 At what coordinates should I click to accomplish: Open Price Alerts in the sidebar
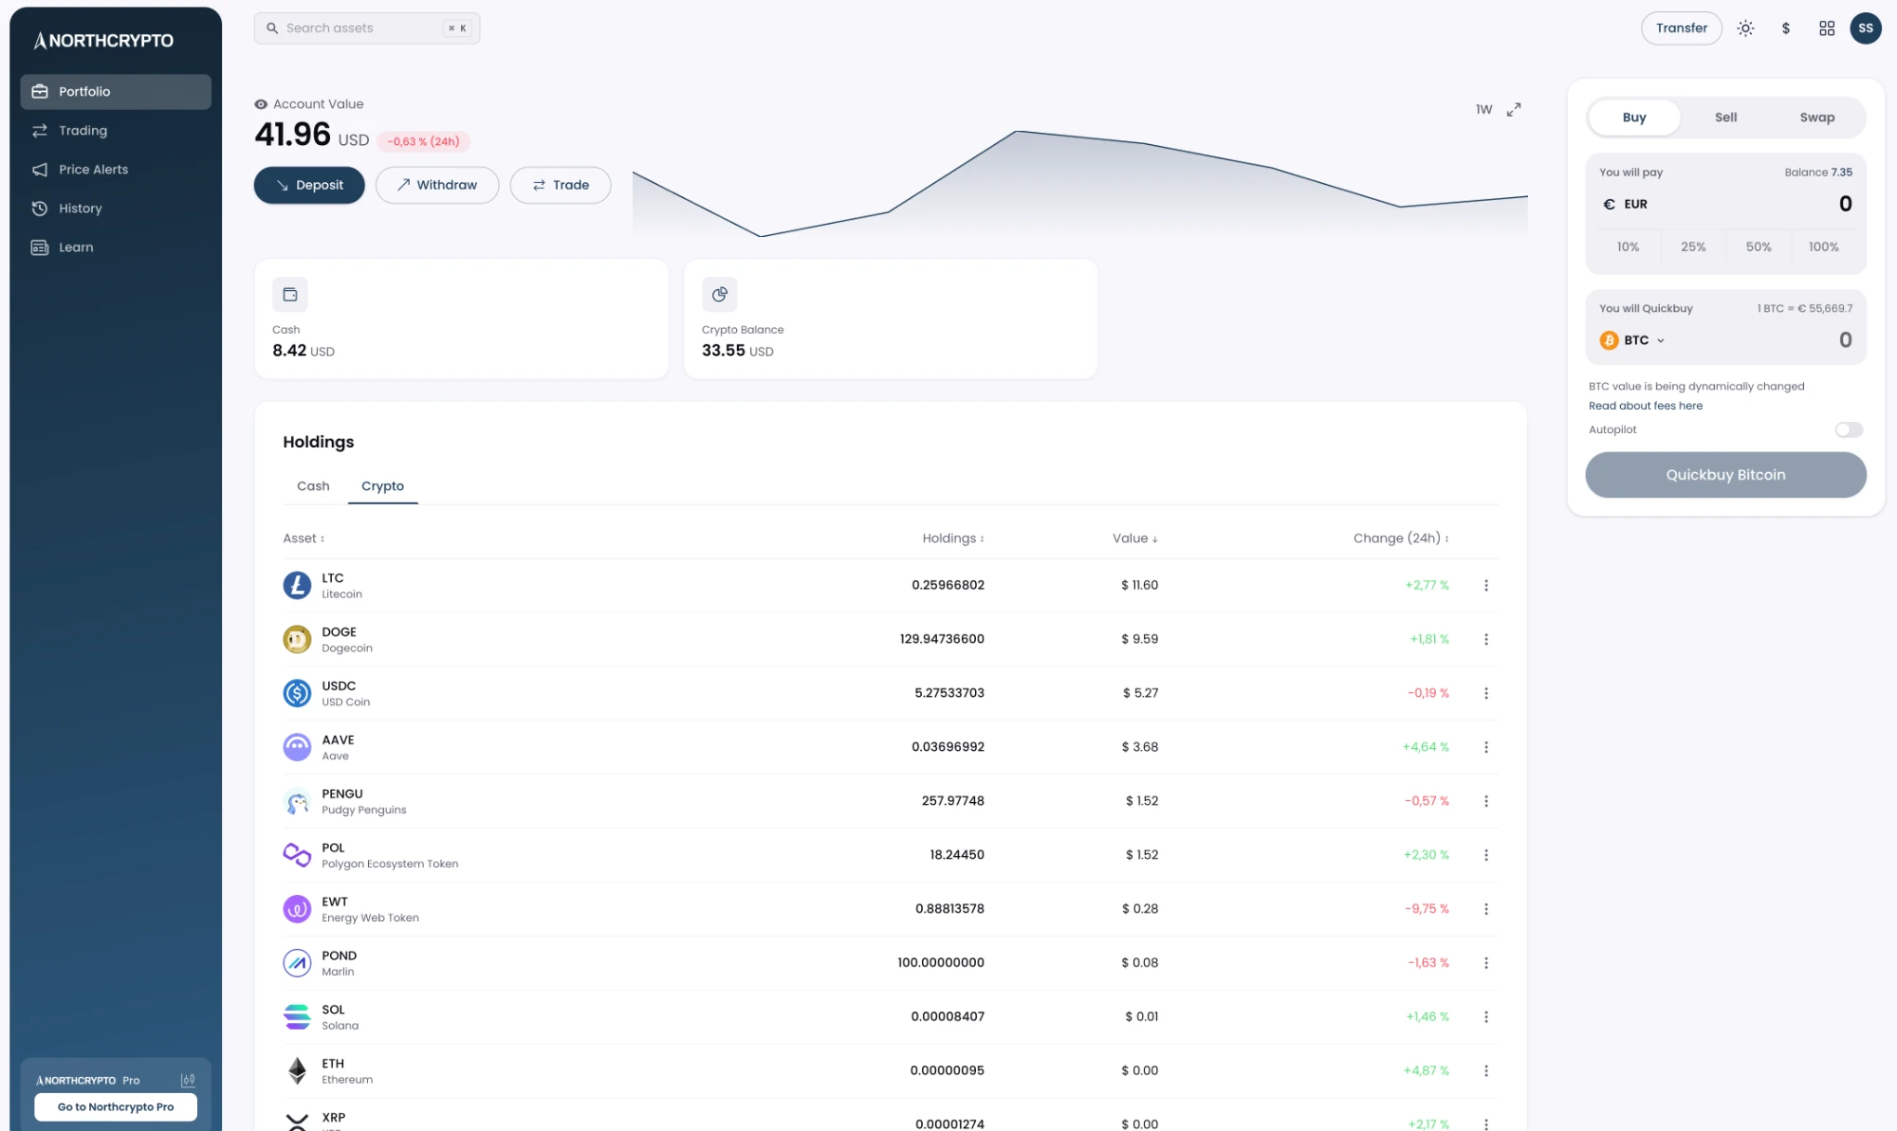coord(116,170)
